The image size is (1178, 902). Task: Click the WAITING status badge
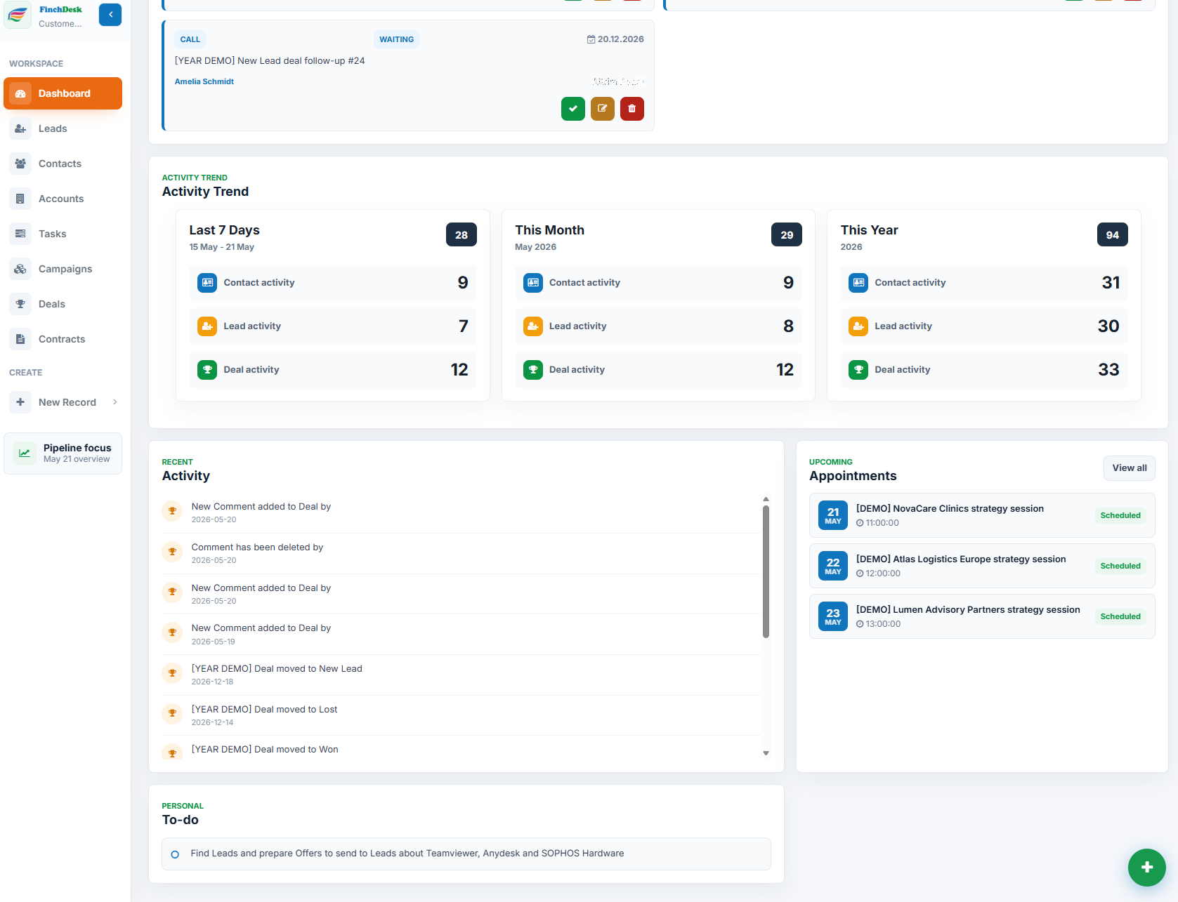396,39
